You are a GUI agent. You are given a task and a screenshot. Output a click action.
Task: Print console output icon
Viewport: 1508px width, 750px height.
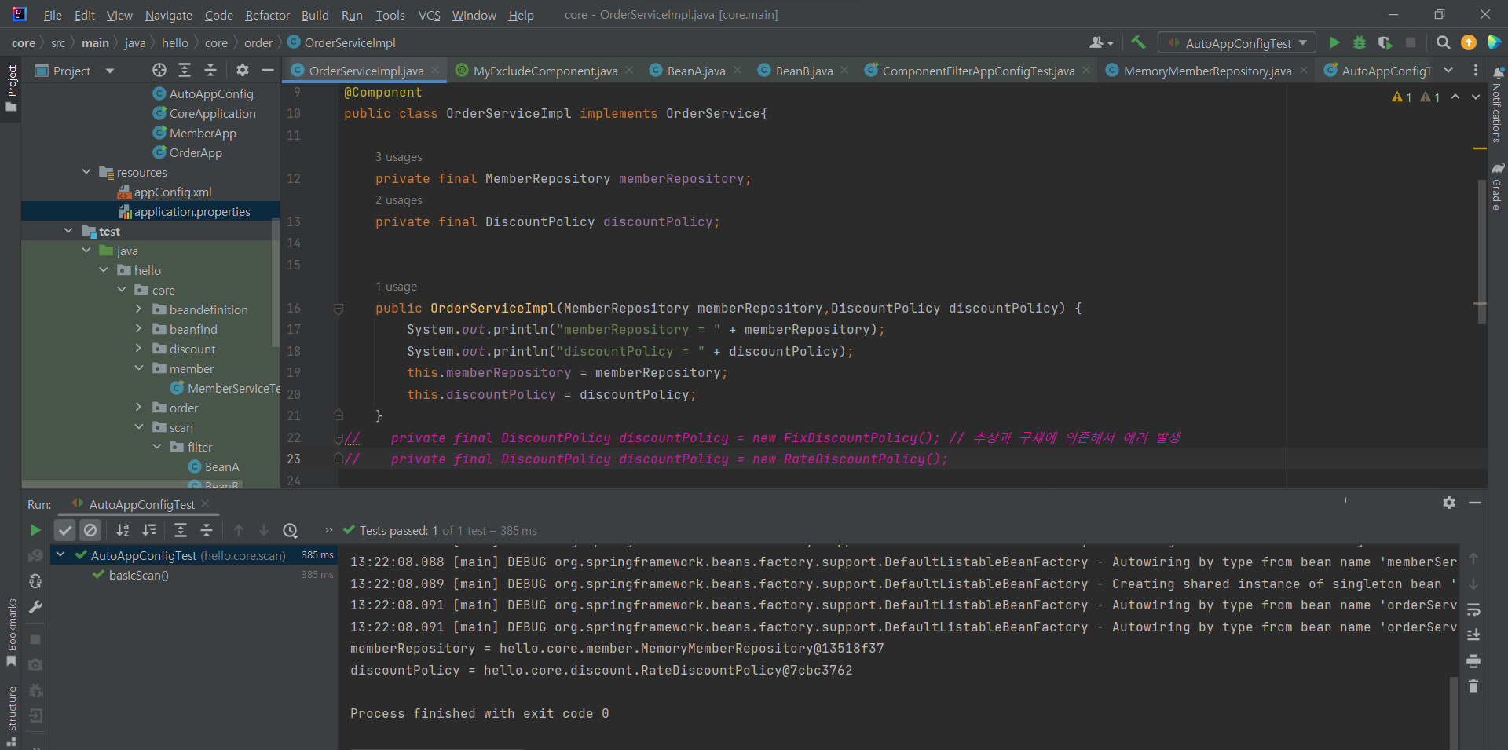point(1473,660)
